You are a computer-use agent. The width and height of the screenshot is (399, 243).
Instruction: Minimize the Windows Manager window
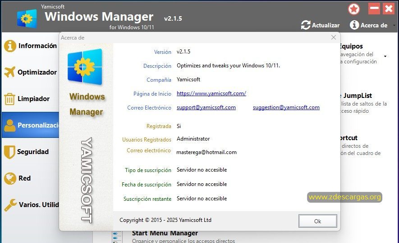click(374, 9)
